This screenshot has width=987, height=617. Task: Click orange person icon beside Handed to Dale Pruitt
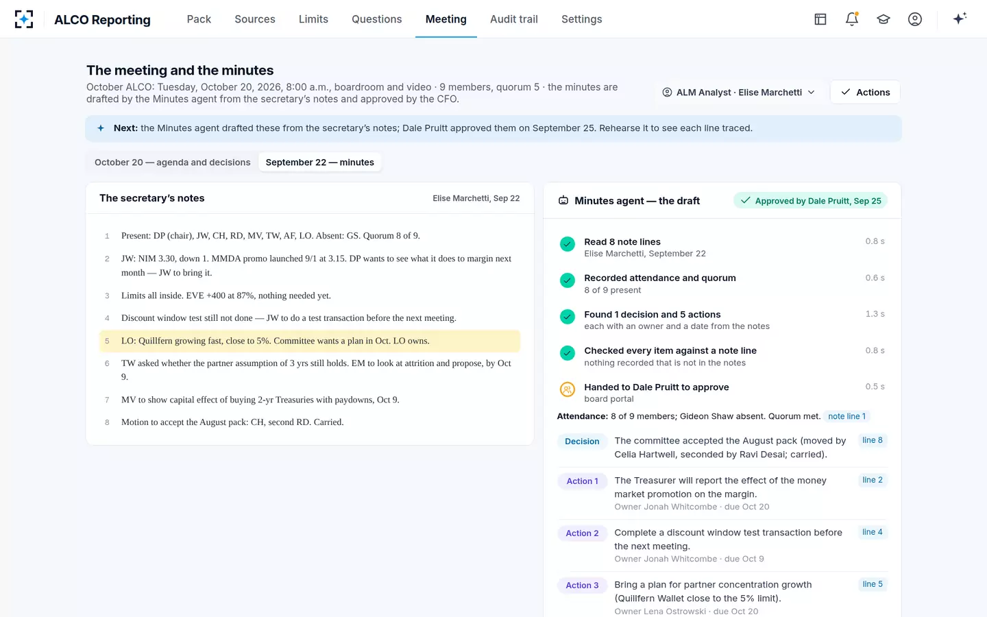tap(568, 389)
